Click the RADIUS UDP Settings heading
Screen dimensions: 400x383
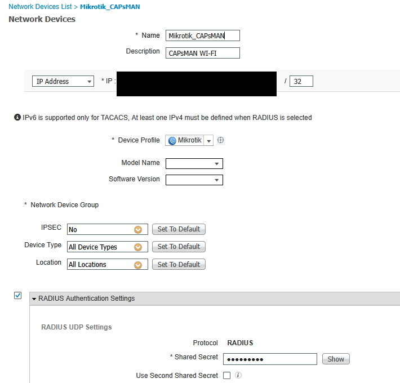(77, 327)
